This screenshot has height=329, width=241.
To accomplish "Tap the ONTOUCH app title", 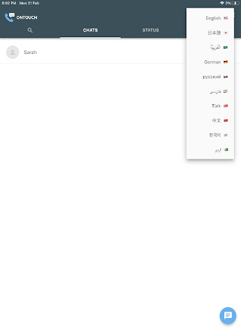I will [x=27, y=17].
